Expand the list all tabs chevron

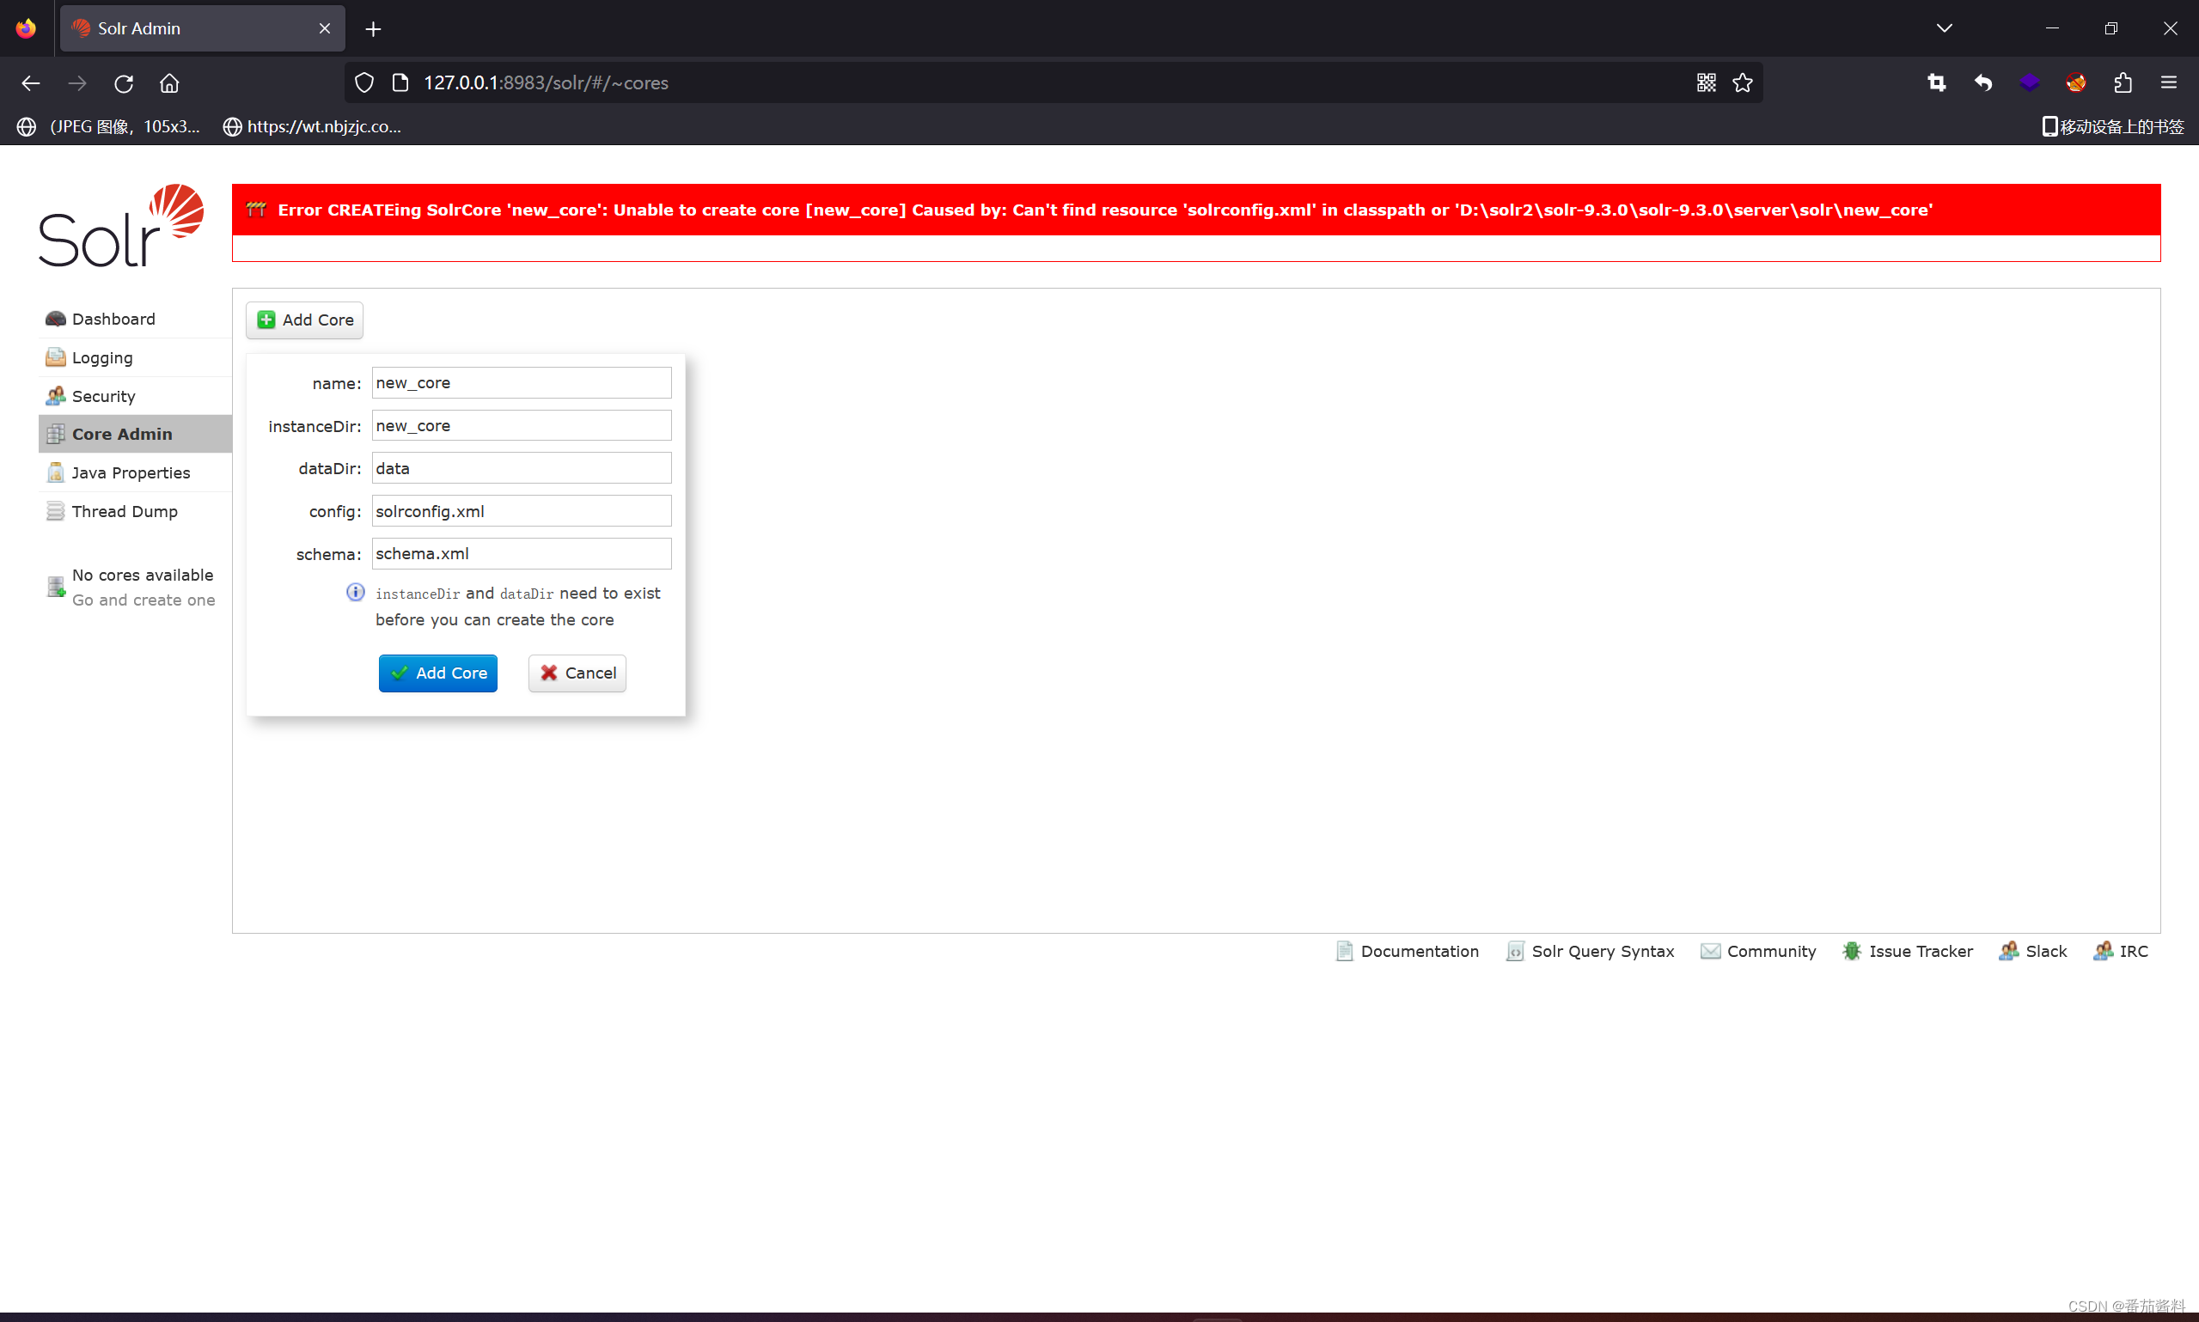coord(1944,28)
